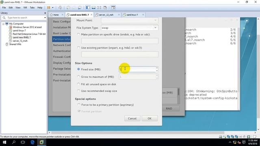Launch Edge browser from taskbar
Image resolution: width=260 pixels, height=146 pixels.
pyautogui.click(x=32, y=142)
